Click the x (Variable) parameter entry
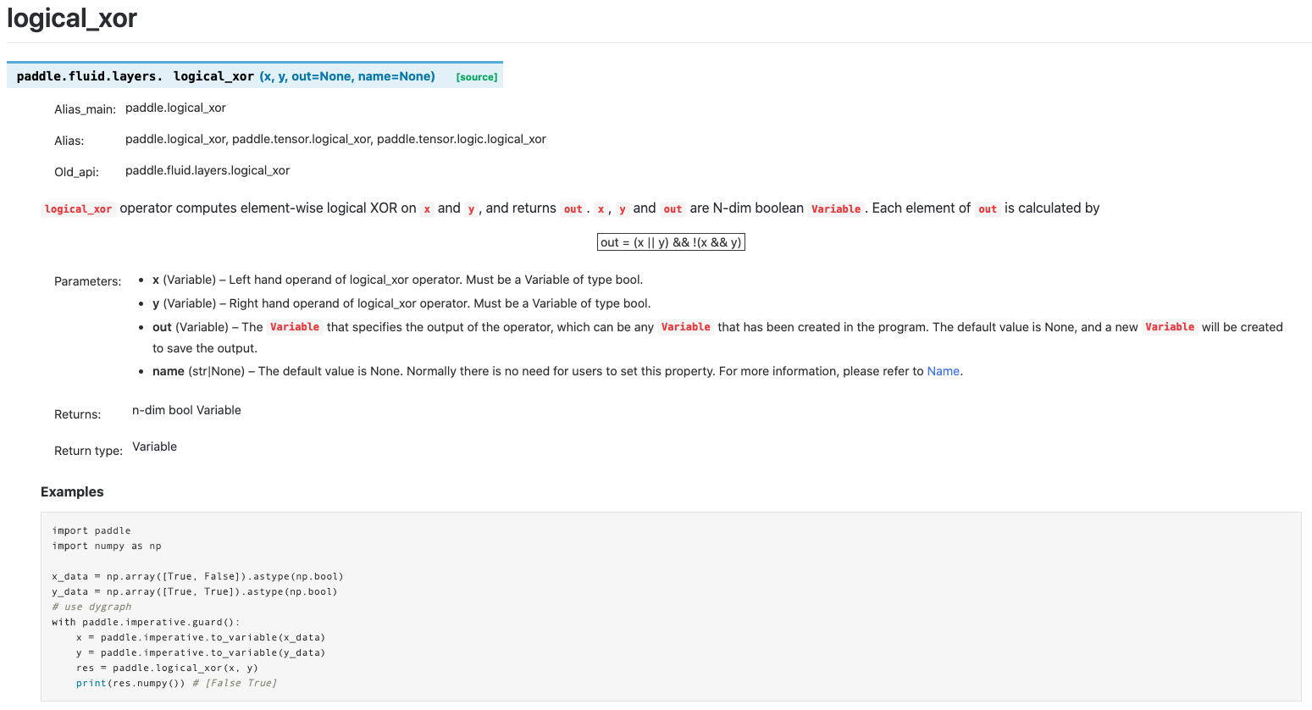This screenshot has width=1312, height=710. pos(398,280)
